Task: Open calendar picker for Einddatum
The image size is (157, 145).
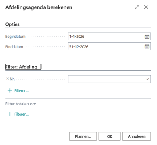Action: [x=147, y=46]
